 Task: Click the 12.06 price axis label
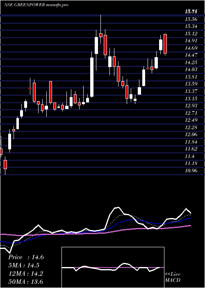[191, 135]
